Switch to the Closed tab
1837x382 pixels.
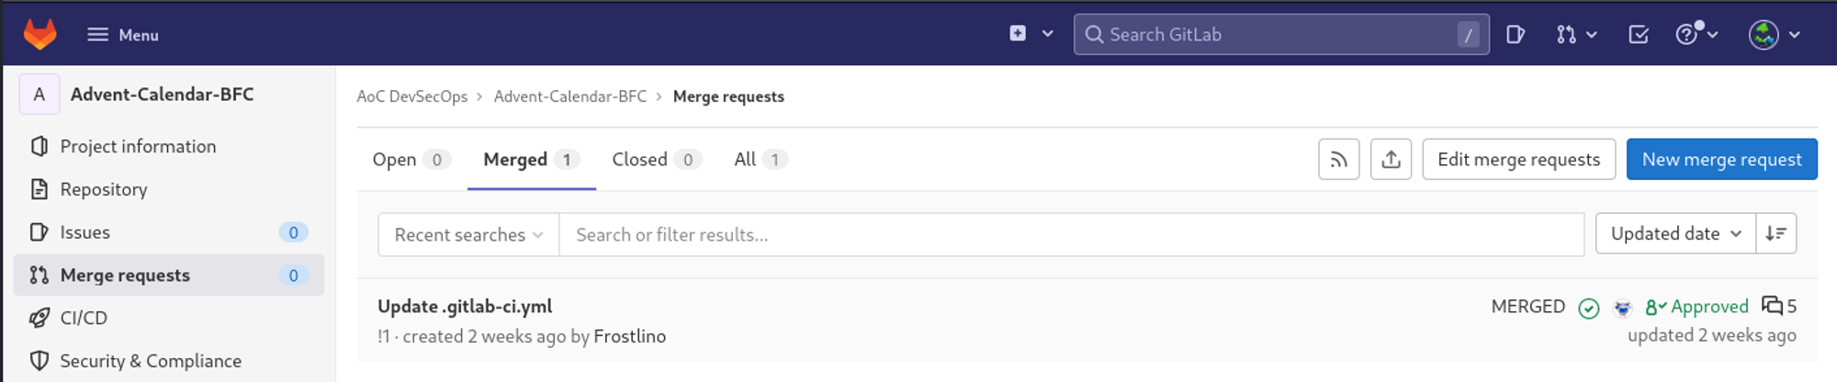click(x=656, y=159)
